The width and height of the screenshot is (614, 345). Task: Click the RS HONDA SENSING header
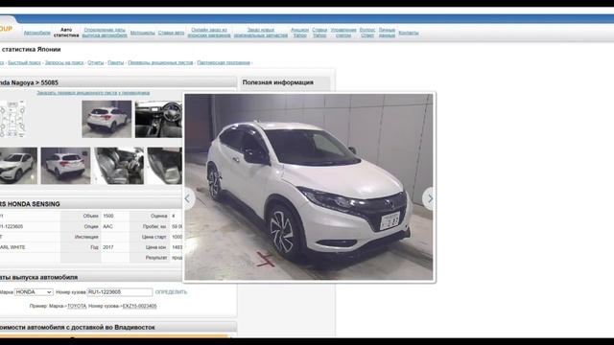(x=30, y=204)
